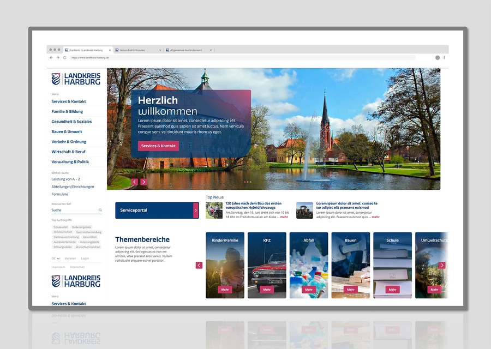Open the 120 Jahre Hybridfahrzeugs news headline
The width and height of the screenshot is (491, 349).
click(254, 206)
